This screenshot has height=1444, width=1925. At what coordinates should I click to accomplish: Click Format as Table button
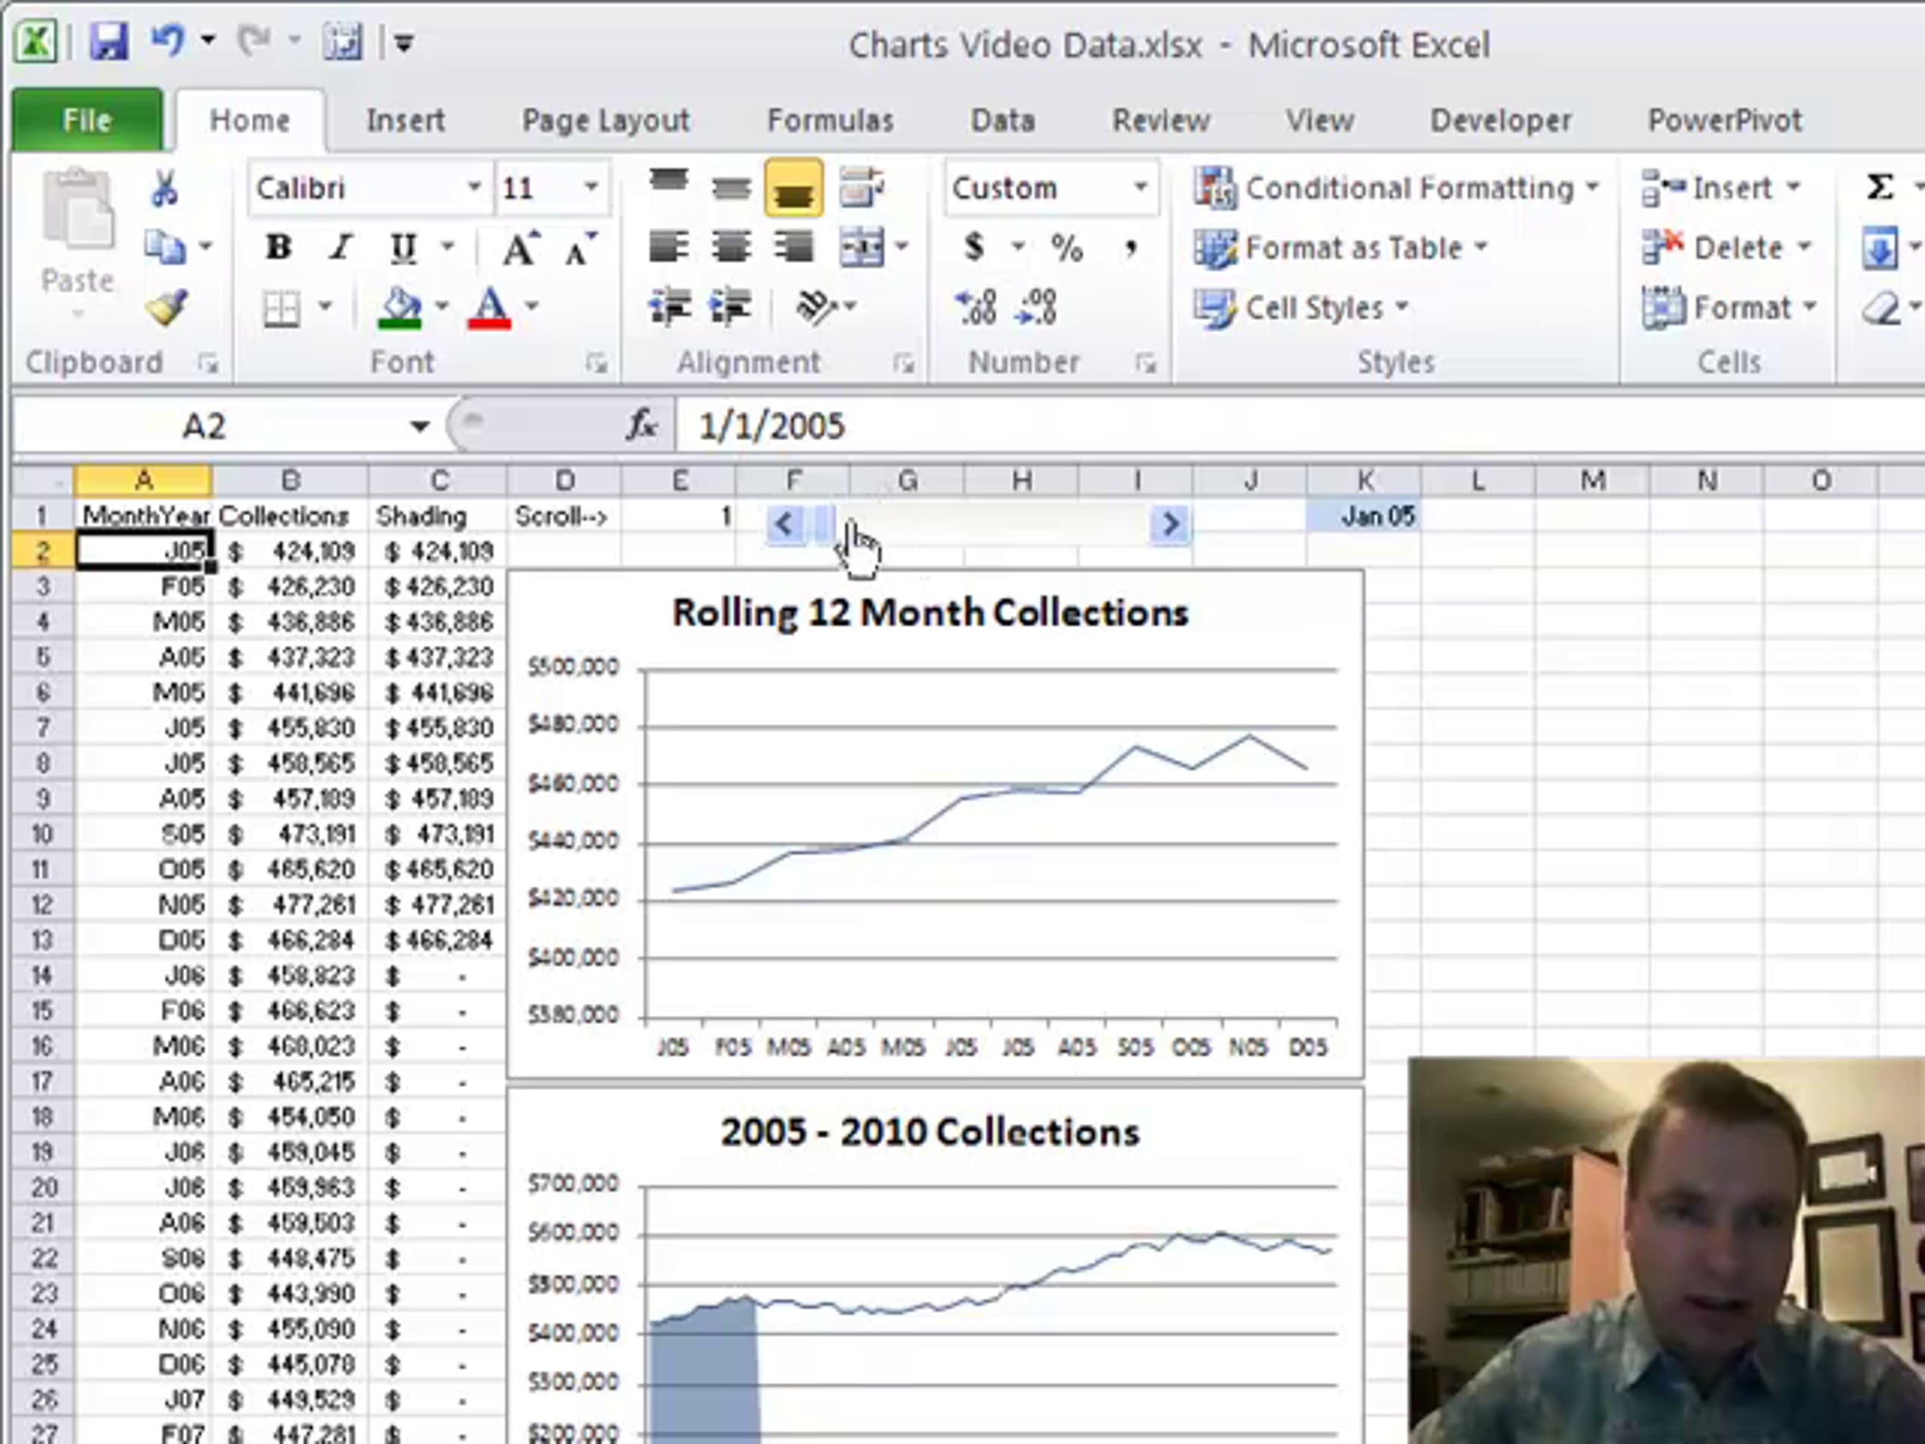click(x=1341, y=248)
